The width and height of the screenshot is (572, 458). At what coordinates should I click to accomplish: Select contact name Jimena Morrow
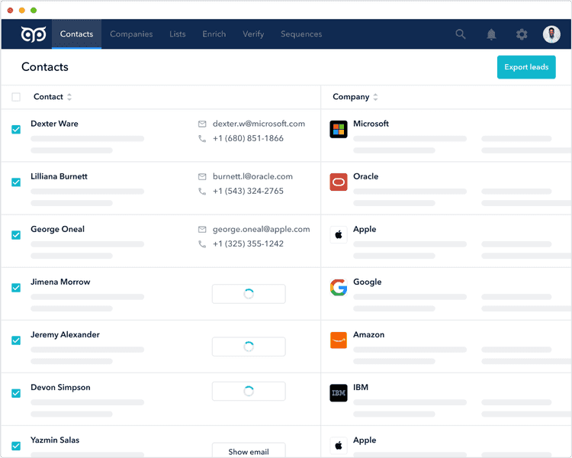coord(60,282)
